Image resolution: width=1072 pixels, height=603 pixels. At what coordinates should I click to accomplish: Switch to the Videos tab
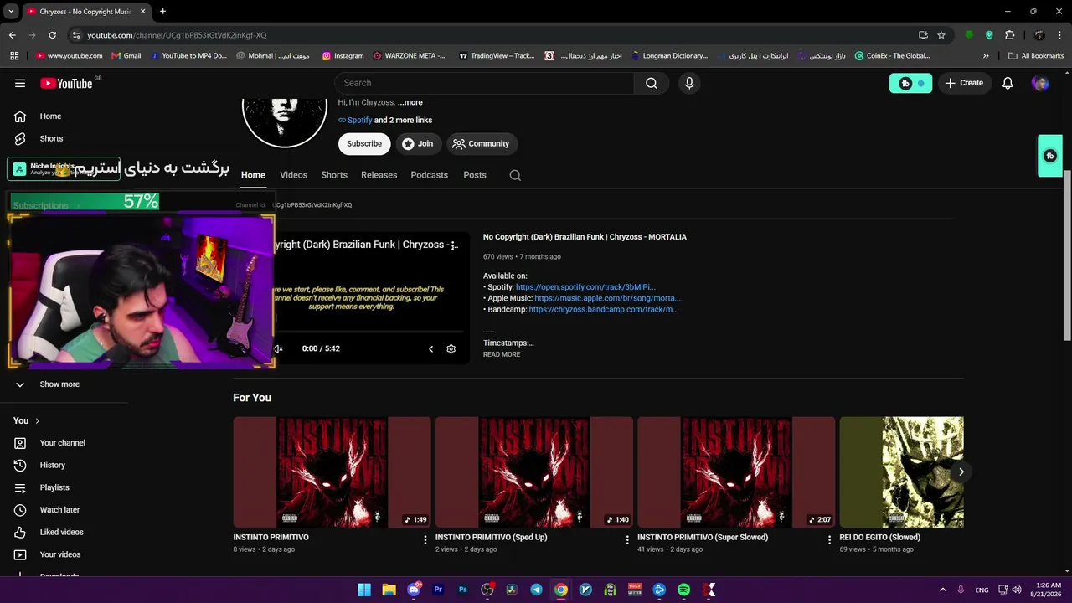(293, 175)
